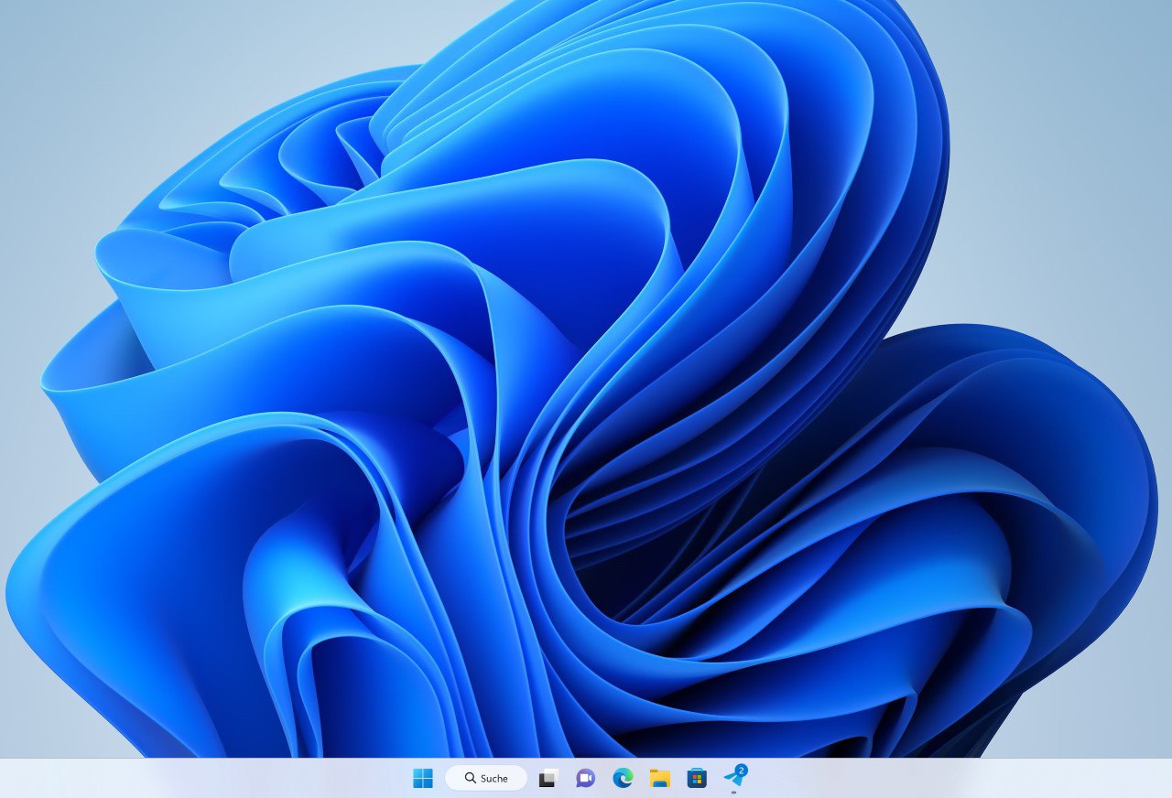Click the notification badge showing 2
The image size is (1172, 798).
[x=742, y=771]
